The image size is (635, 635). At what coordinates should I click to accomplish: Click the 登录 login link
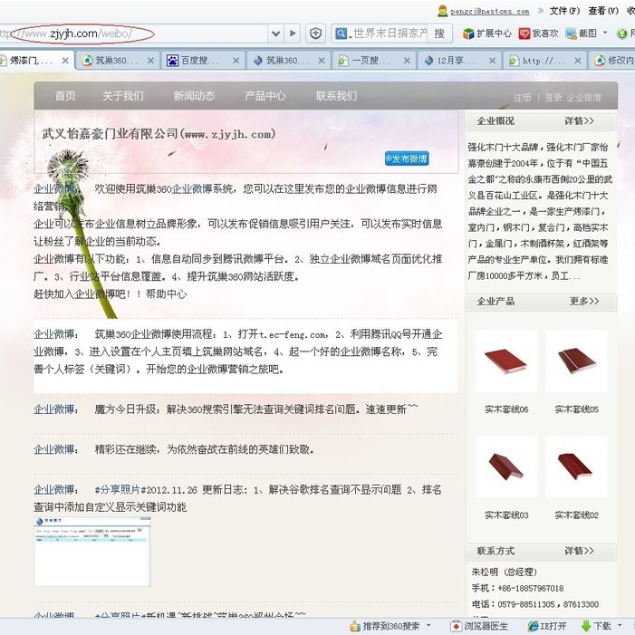point(553,97)
